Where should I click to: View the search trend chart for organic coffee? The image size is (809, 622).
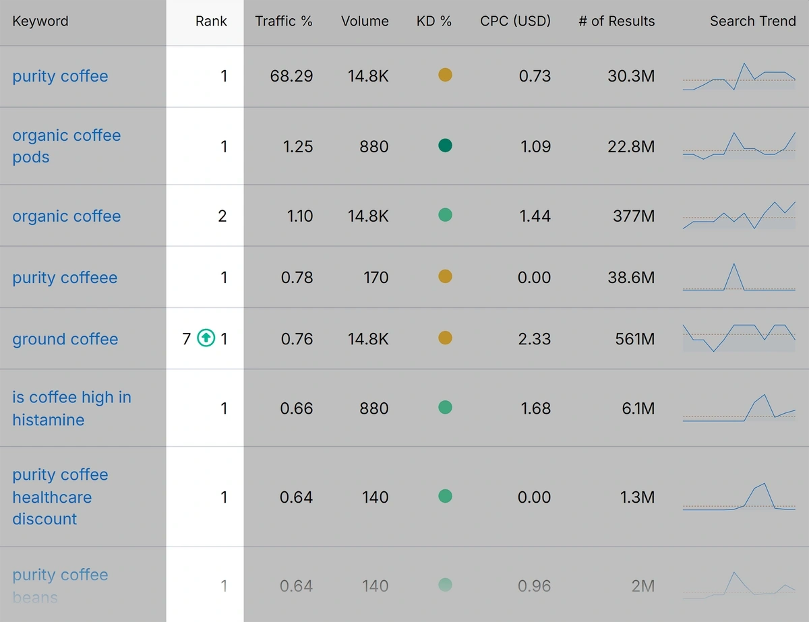click(x=739, y=216)
